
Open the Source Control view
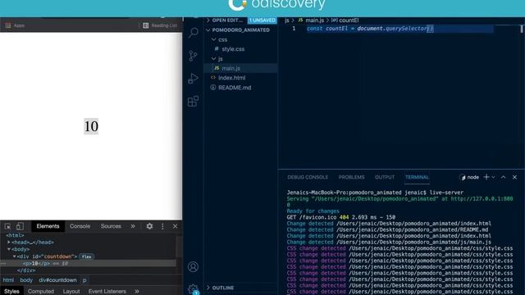click(x=193, y=56)
